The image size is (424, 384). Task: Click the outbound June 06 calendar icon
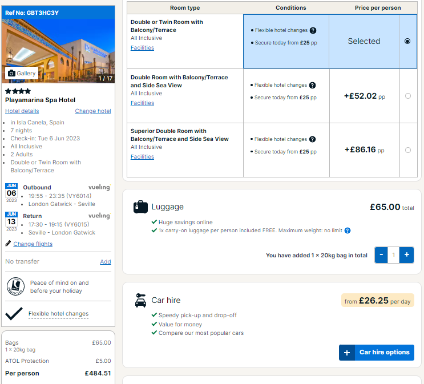[x=11, y=193]
